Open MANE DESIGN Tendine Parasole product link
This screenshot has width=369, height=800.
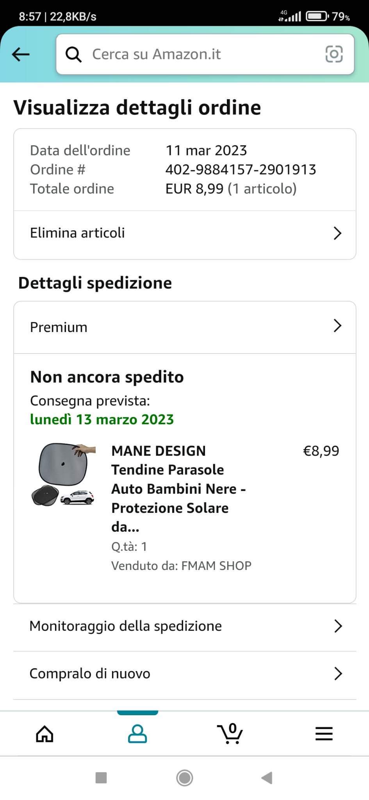pyautogui.click(x=178, y=489)
